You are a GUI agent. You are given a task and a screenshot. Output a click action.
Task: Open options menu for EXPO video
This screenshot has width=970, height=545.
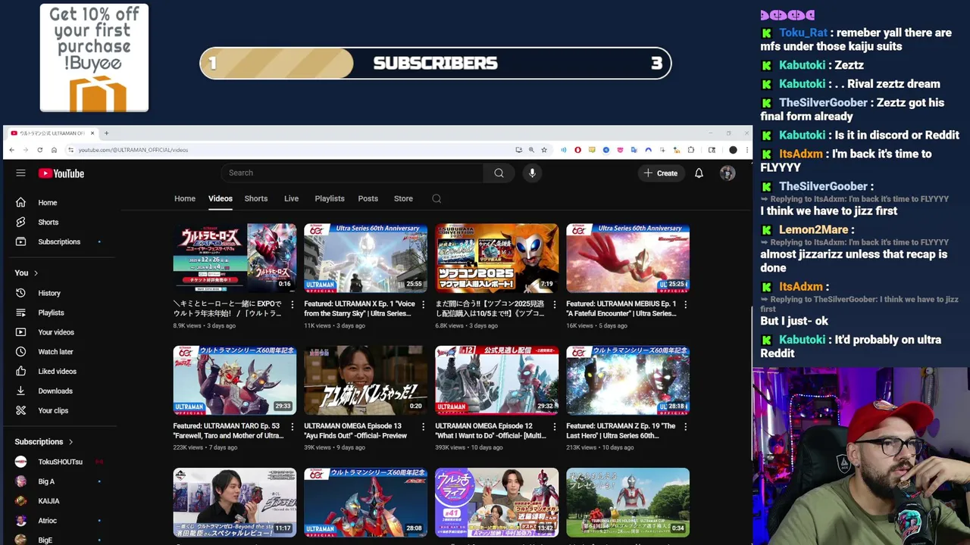(293, 304)
